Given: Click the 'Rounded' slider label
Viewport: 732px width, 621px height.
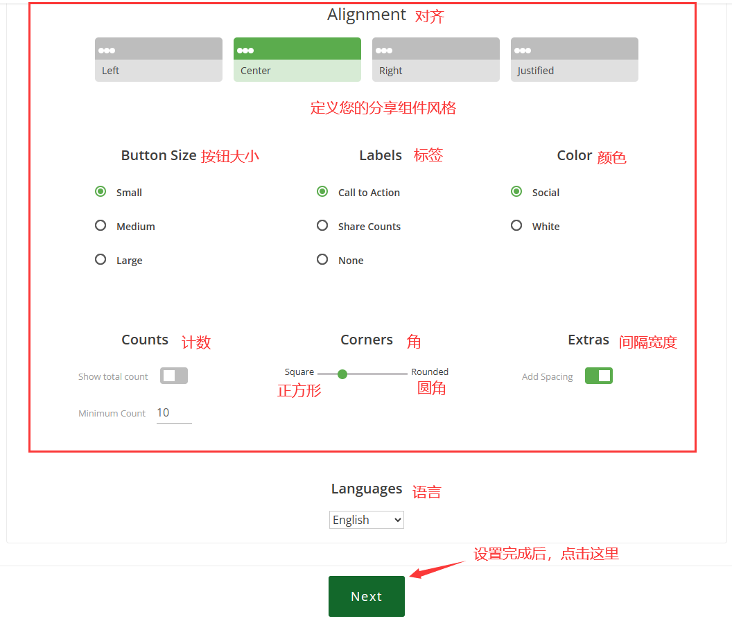Looking at the screenshot, I should 430,372.
